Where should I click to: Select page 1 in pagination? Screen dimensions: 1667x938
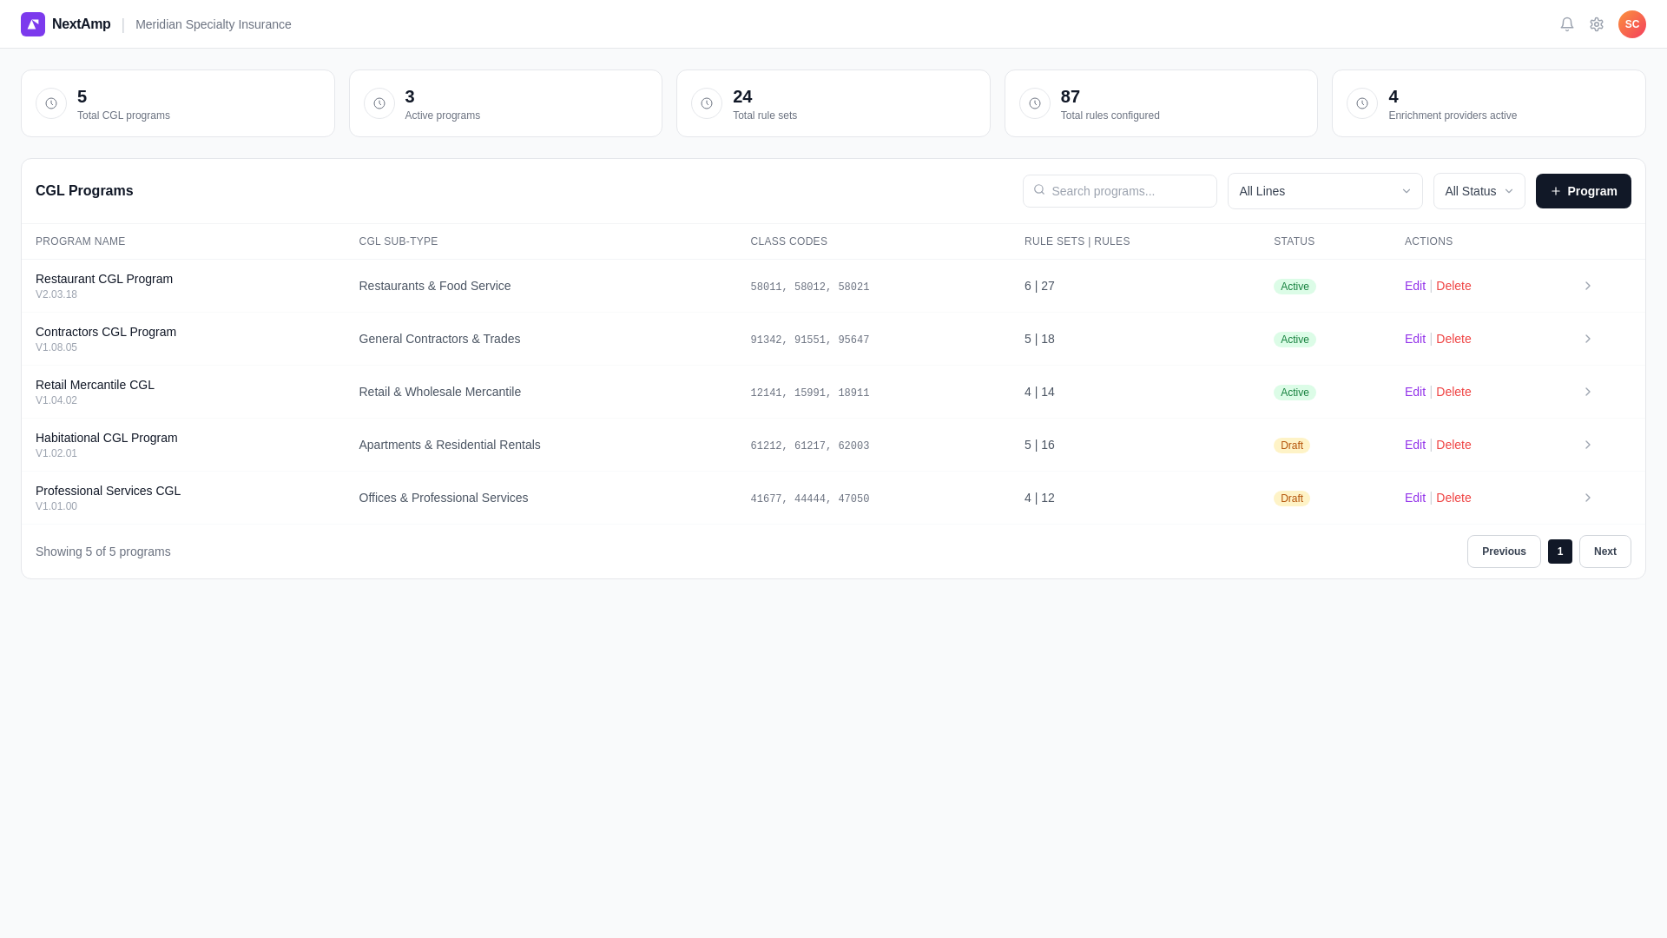pos(1559,552)
